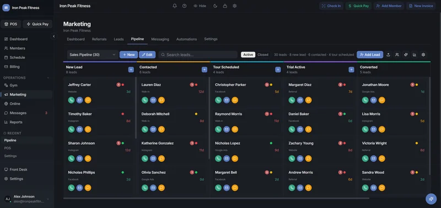441x208 pixels.
Task: Open the help question-mark icon
Action: click(184, 6)
